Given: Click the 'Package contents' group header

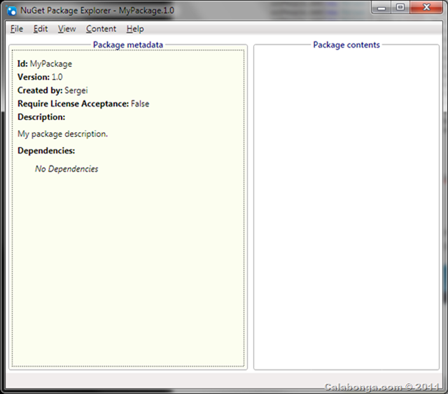Looking at the screenshot, I should (x=346, y=45).
